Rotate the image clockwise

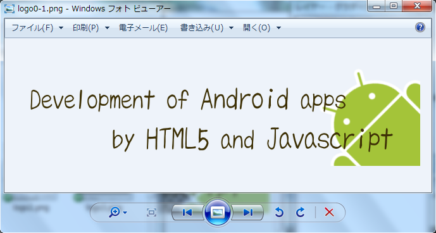click(x=301, y=212)
